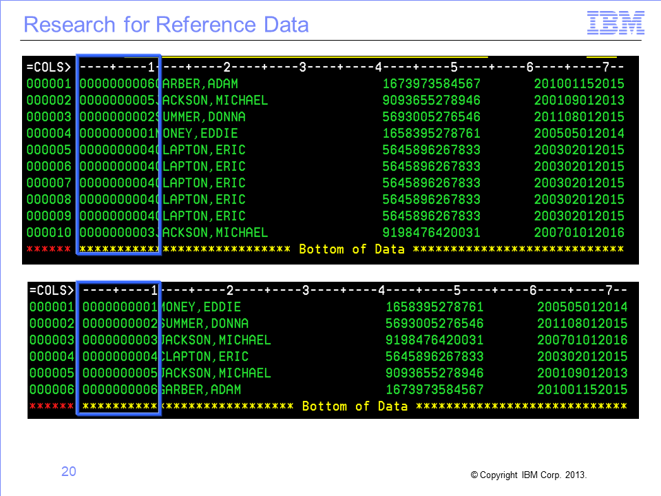Click slide page number 20
This screenshot has width=661, height=496.
(x=69, y=471)
